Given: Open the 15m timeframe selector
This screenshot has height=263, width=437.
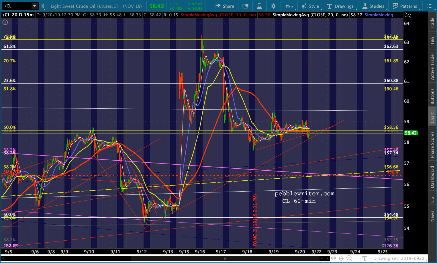Looking at the screenshot, I should (x=289, y=6).
